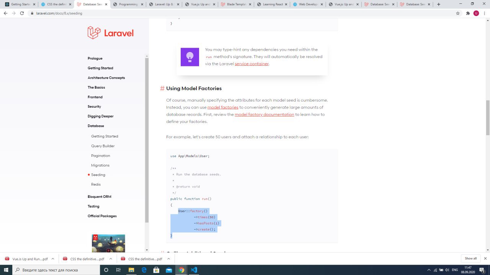
Task: Expand Eloquent ORM in the sidebar
Action: [99, 197]
